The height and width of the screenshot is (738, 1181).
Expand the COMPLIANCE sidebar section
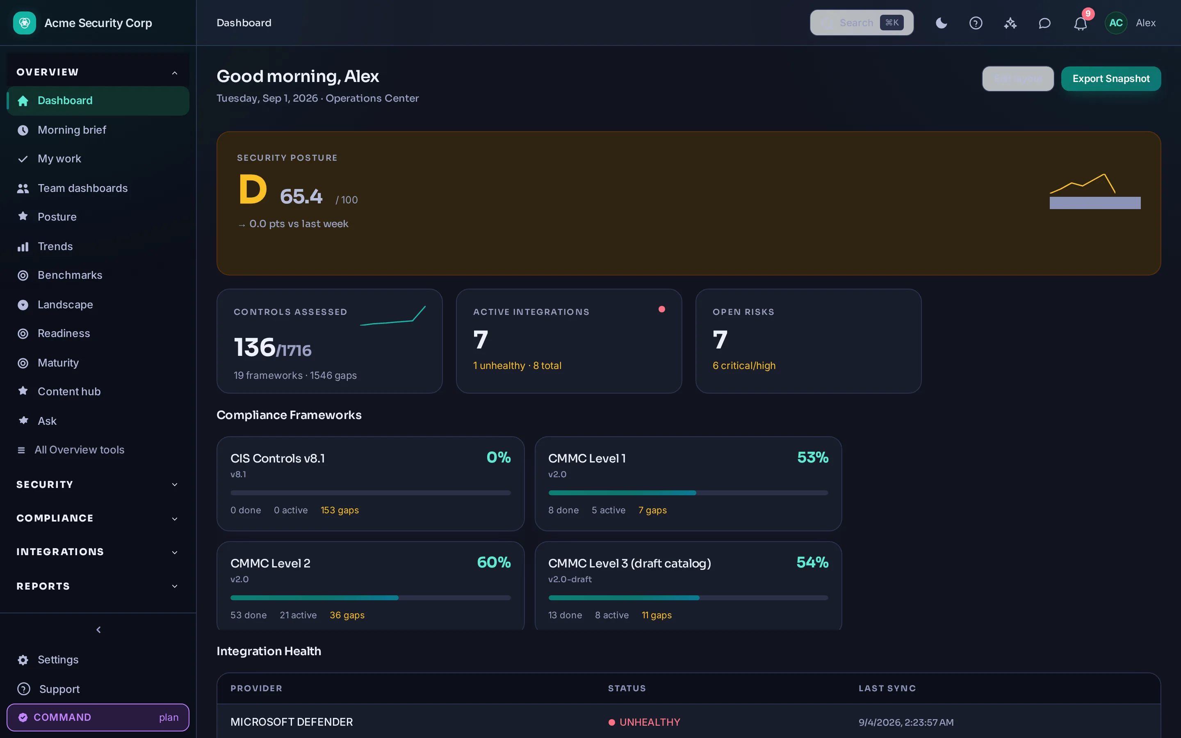tap(98, 518)
